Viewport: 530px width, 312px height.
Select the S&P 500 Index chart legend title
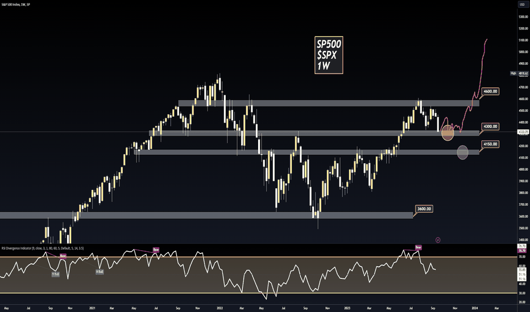(15, 5)
